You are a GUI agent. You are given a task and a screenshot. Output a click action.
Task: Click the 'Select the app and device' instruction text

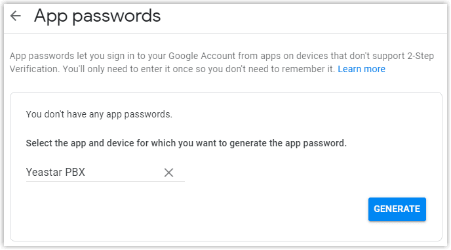click(x=186, y=143)
